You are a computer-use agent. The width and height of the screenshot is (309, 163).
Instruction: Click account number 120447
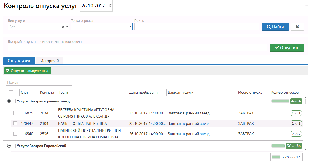tap(27, 123)
